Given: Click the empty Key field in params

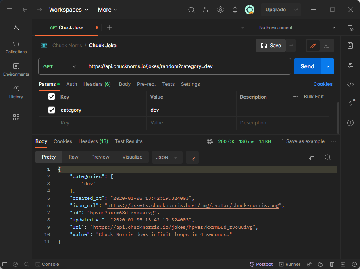Looking at the screenshot, I should pyautogui.click(x=102, y=123).
